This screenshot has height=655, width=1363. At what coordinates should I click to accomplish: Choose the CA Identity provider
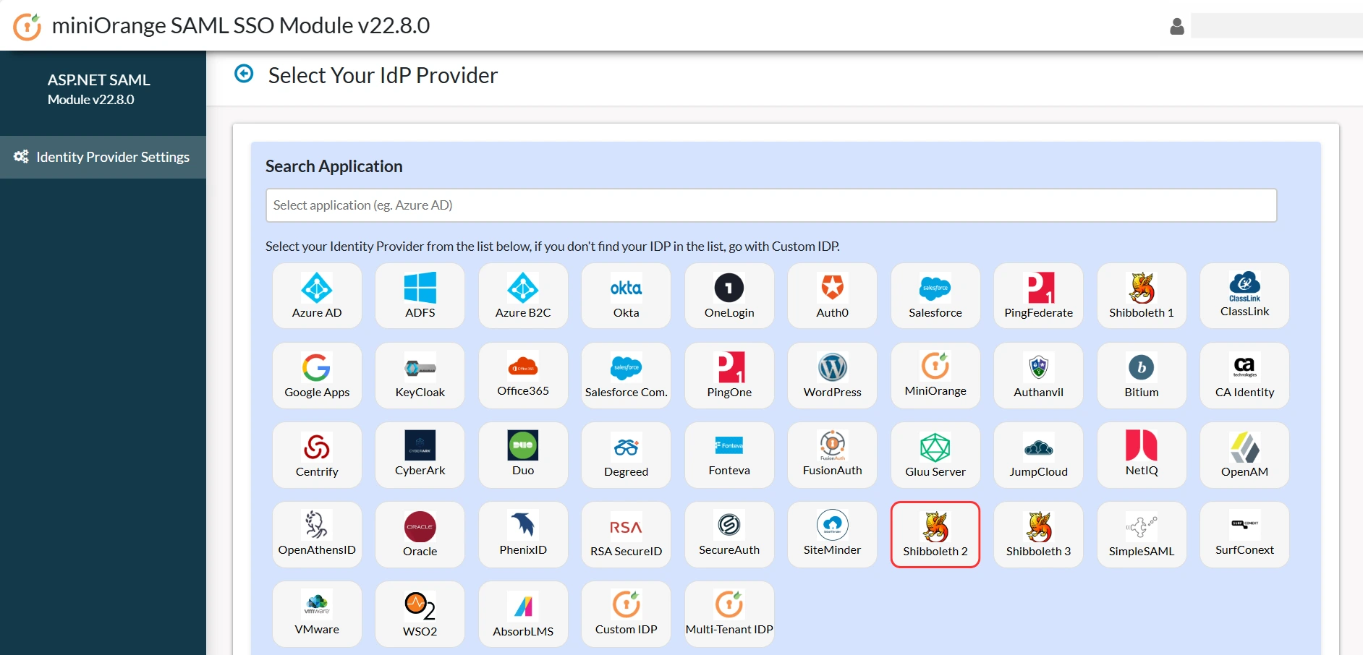(x=1245, y=375)
